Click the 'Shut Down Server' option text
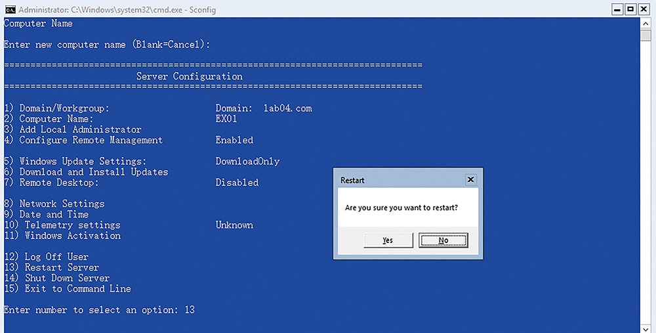The width and height of the screenshot is (656, 333). (x=67, y=278)
